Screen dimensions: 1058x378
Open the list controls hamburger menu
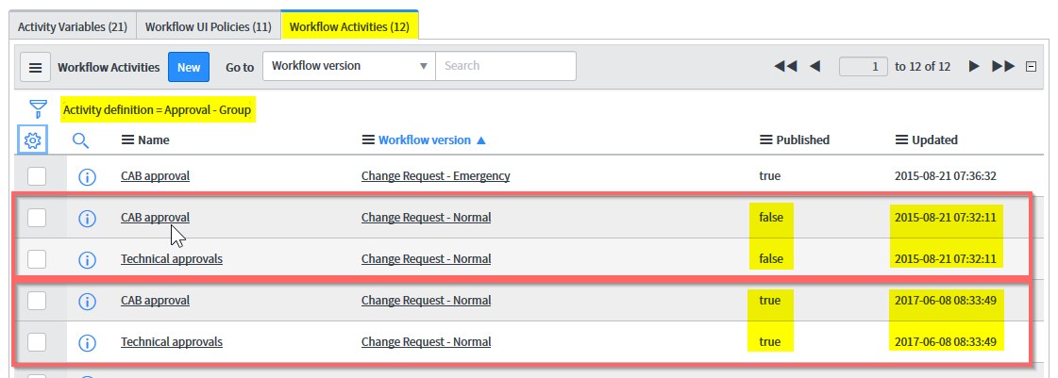35,67
